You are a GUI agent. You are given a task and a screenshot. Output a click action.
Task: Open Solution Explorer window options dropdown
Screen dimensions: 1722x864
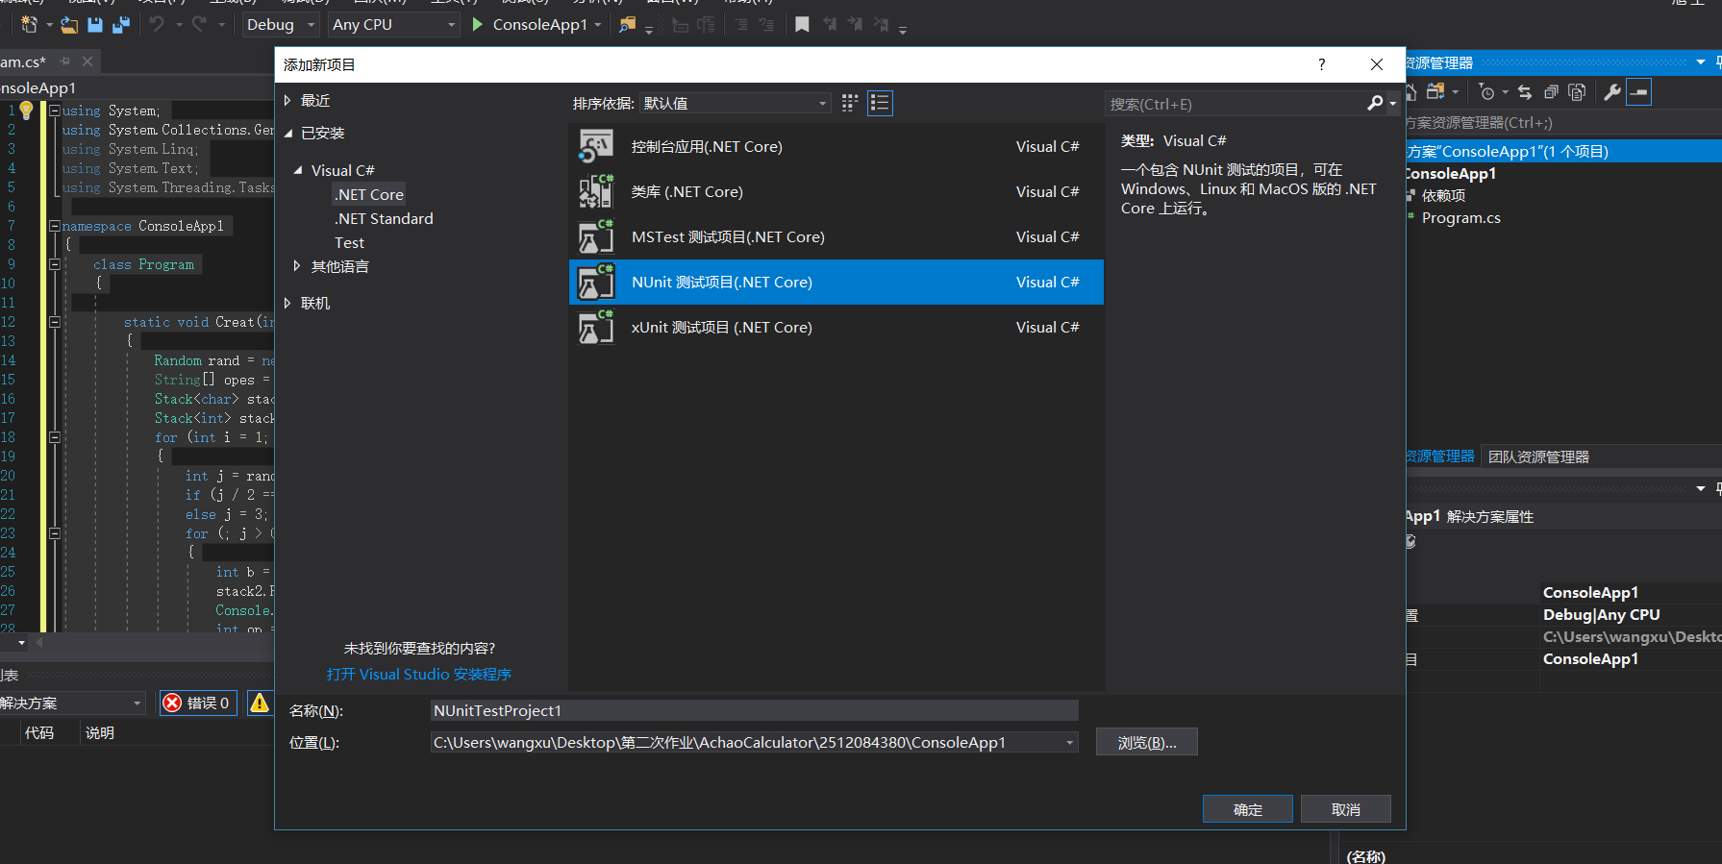(1701, 62)
